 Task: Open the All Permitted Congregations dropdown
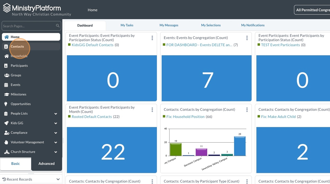click(x=312, y=10)
